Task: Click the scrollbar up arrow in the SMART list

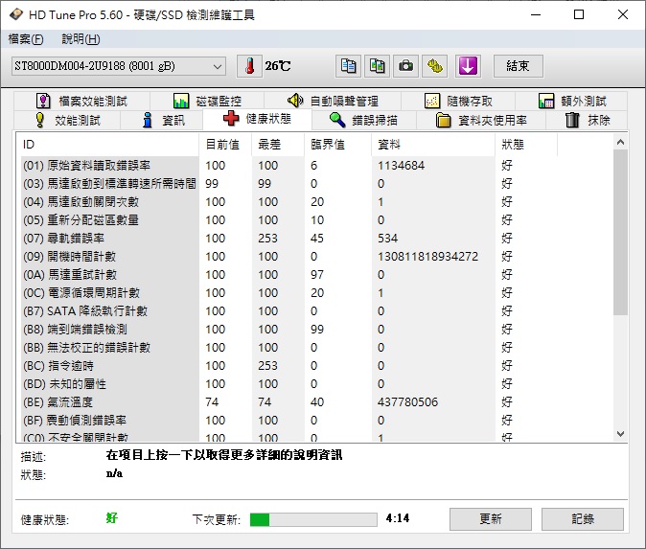Action: [x=620, y=143]
